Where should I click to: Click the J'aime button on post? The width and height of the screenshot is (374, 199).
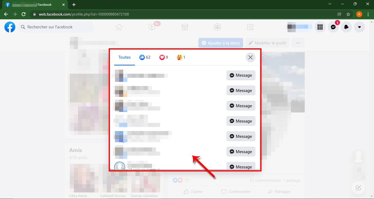pos(193,192)
